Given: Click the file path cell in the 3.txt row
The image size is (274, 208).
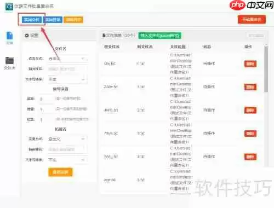Looking at the screenshot, I should point(181,134).
